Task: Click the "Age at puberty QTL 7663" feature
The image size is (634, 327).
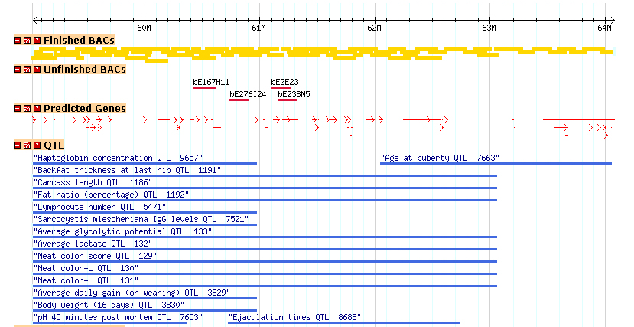Action: pos(440,158)
